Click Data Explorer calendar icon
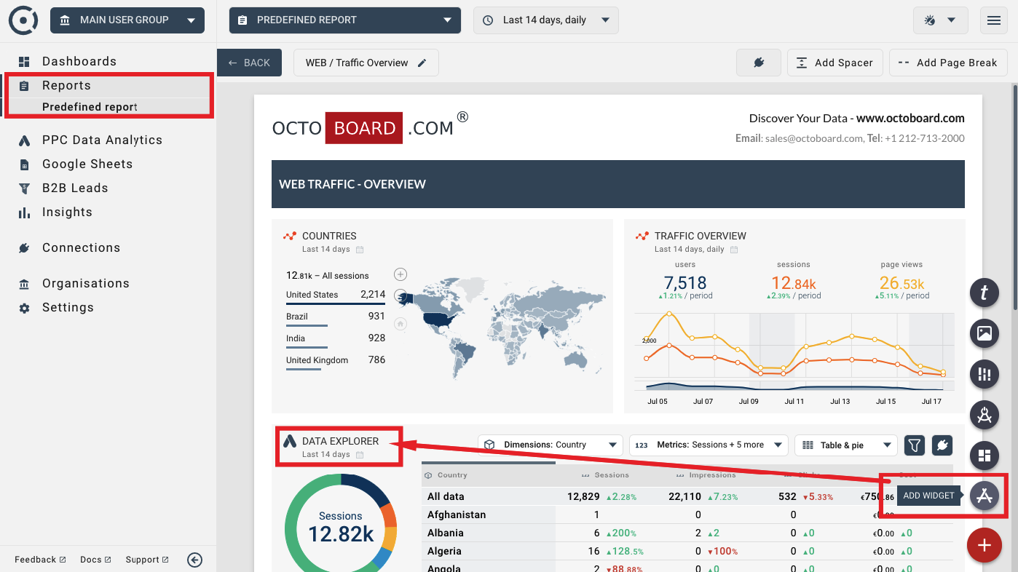Screen dimensions: 1018x572 point(360,455)
